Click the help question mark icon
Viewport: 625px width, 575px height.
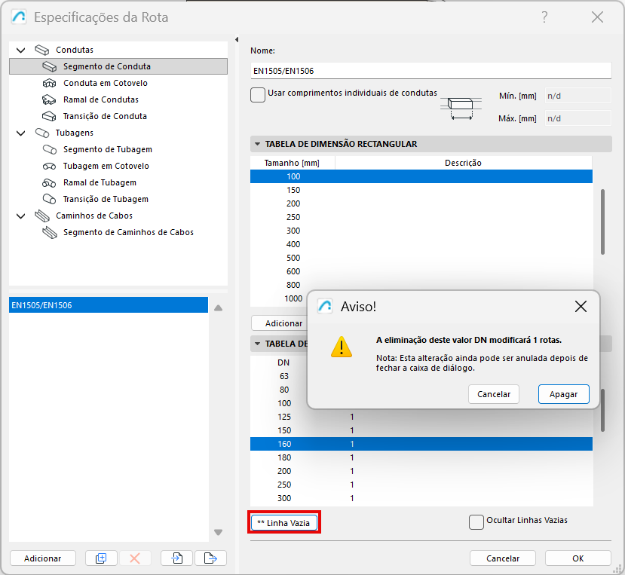pos(544,17)
